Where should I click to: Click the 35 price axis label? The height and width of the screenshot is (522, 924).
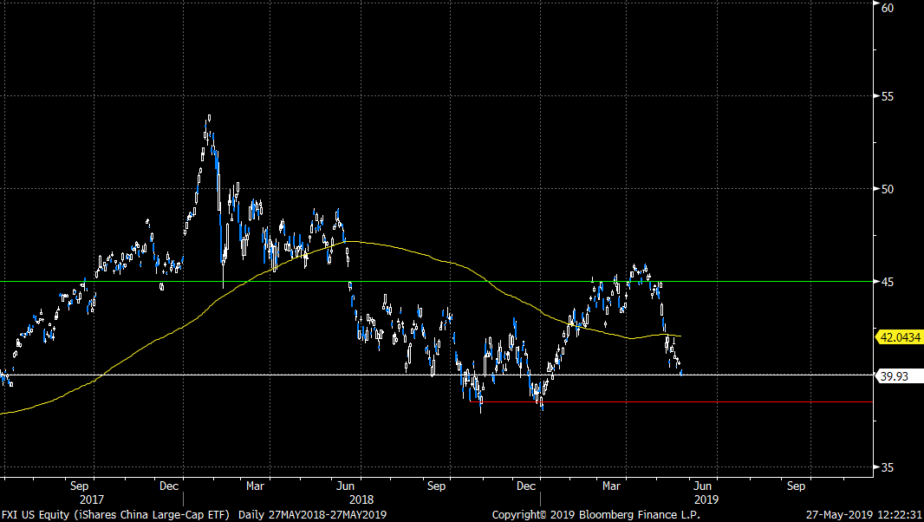[888, 467]
